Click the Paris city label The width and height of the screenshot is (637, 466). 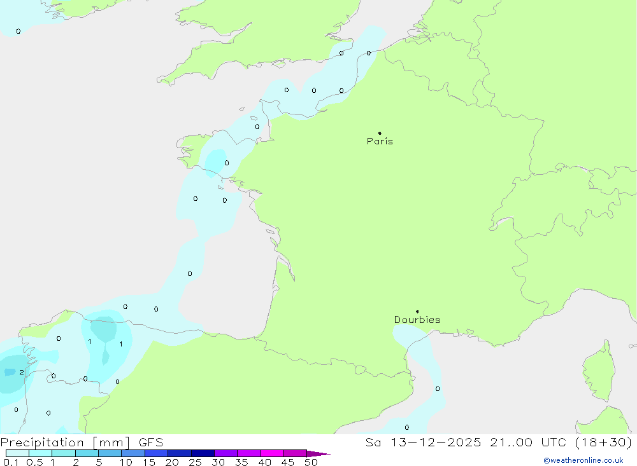380,141
